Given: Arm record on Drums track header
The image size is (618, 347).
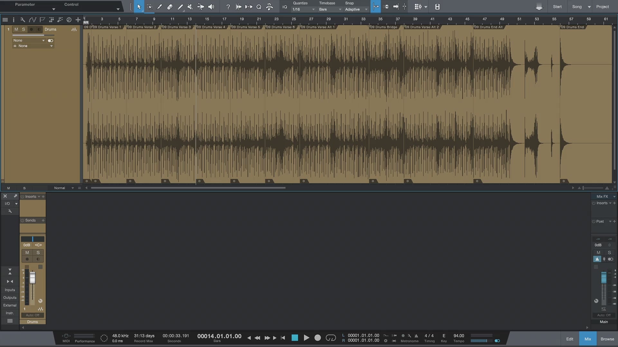Looking at the screenshot, I should click(x=31, y=29).
